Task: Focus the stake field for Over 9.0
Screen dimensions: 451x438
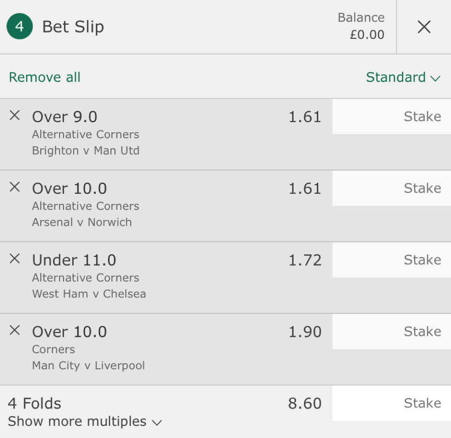Action: coord(391,116)
